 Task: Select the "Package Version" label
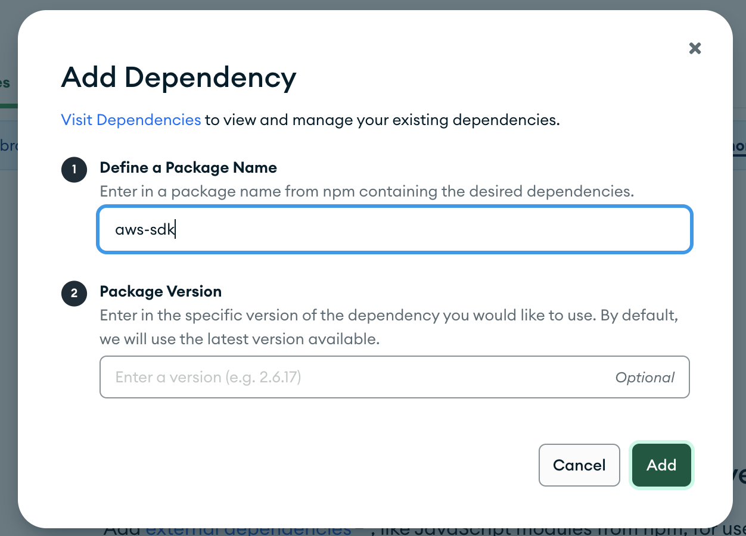coord(161,291)
